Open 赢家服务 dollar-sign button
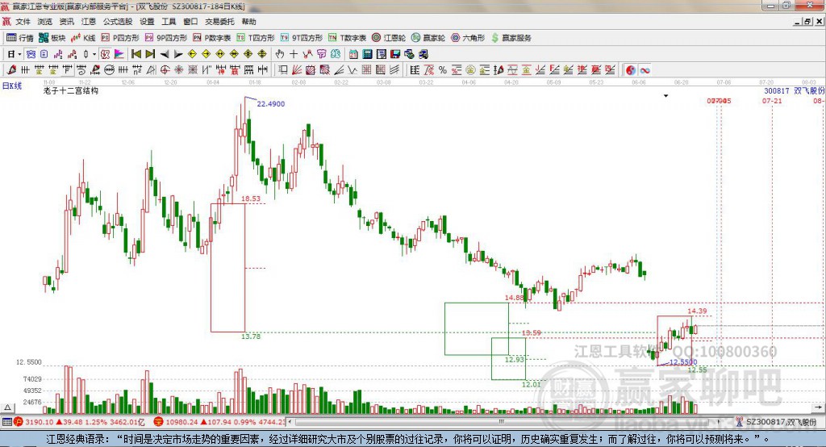 [x=511, y=38]
